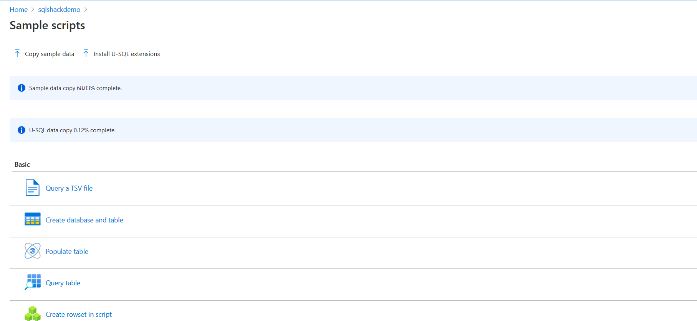Open Create rowset in script sample
Screen dimensions: 697x321
[79, 314]
